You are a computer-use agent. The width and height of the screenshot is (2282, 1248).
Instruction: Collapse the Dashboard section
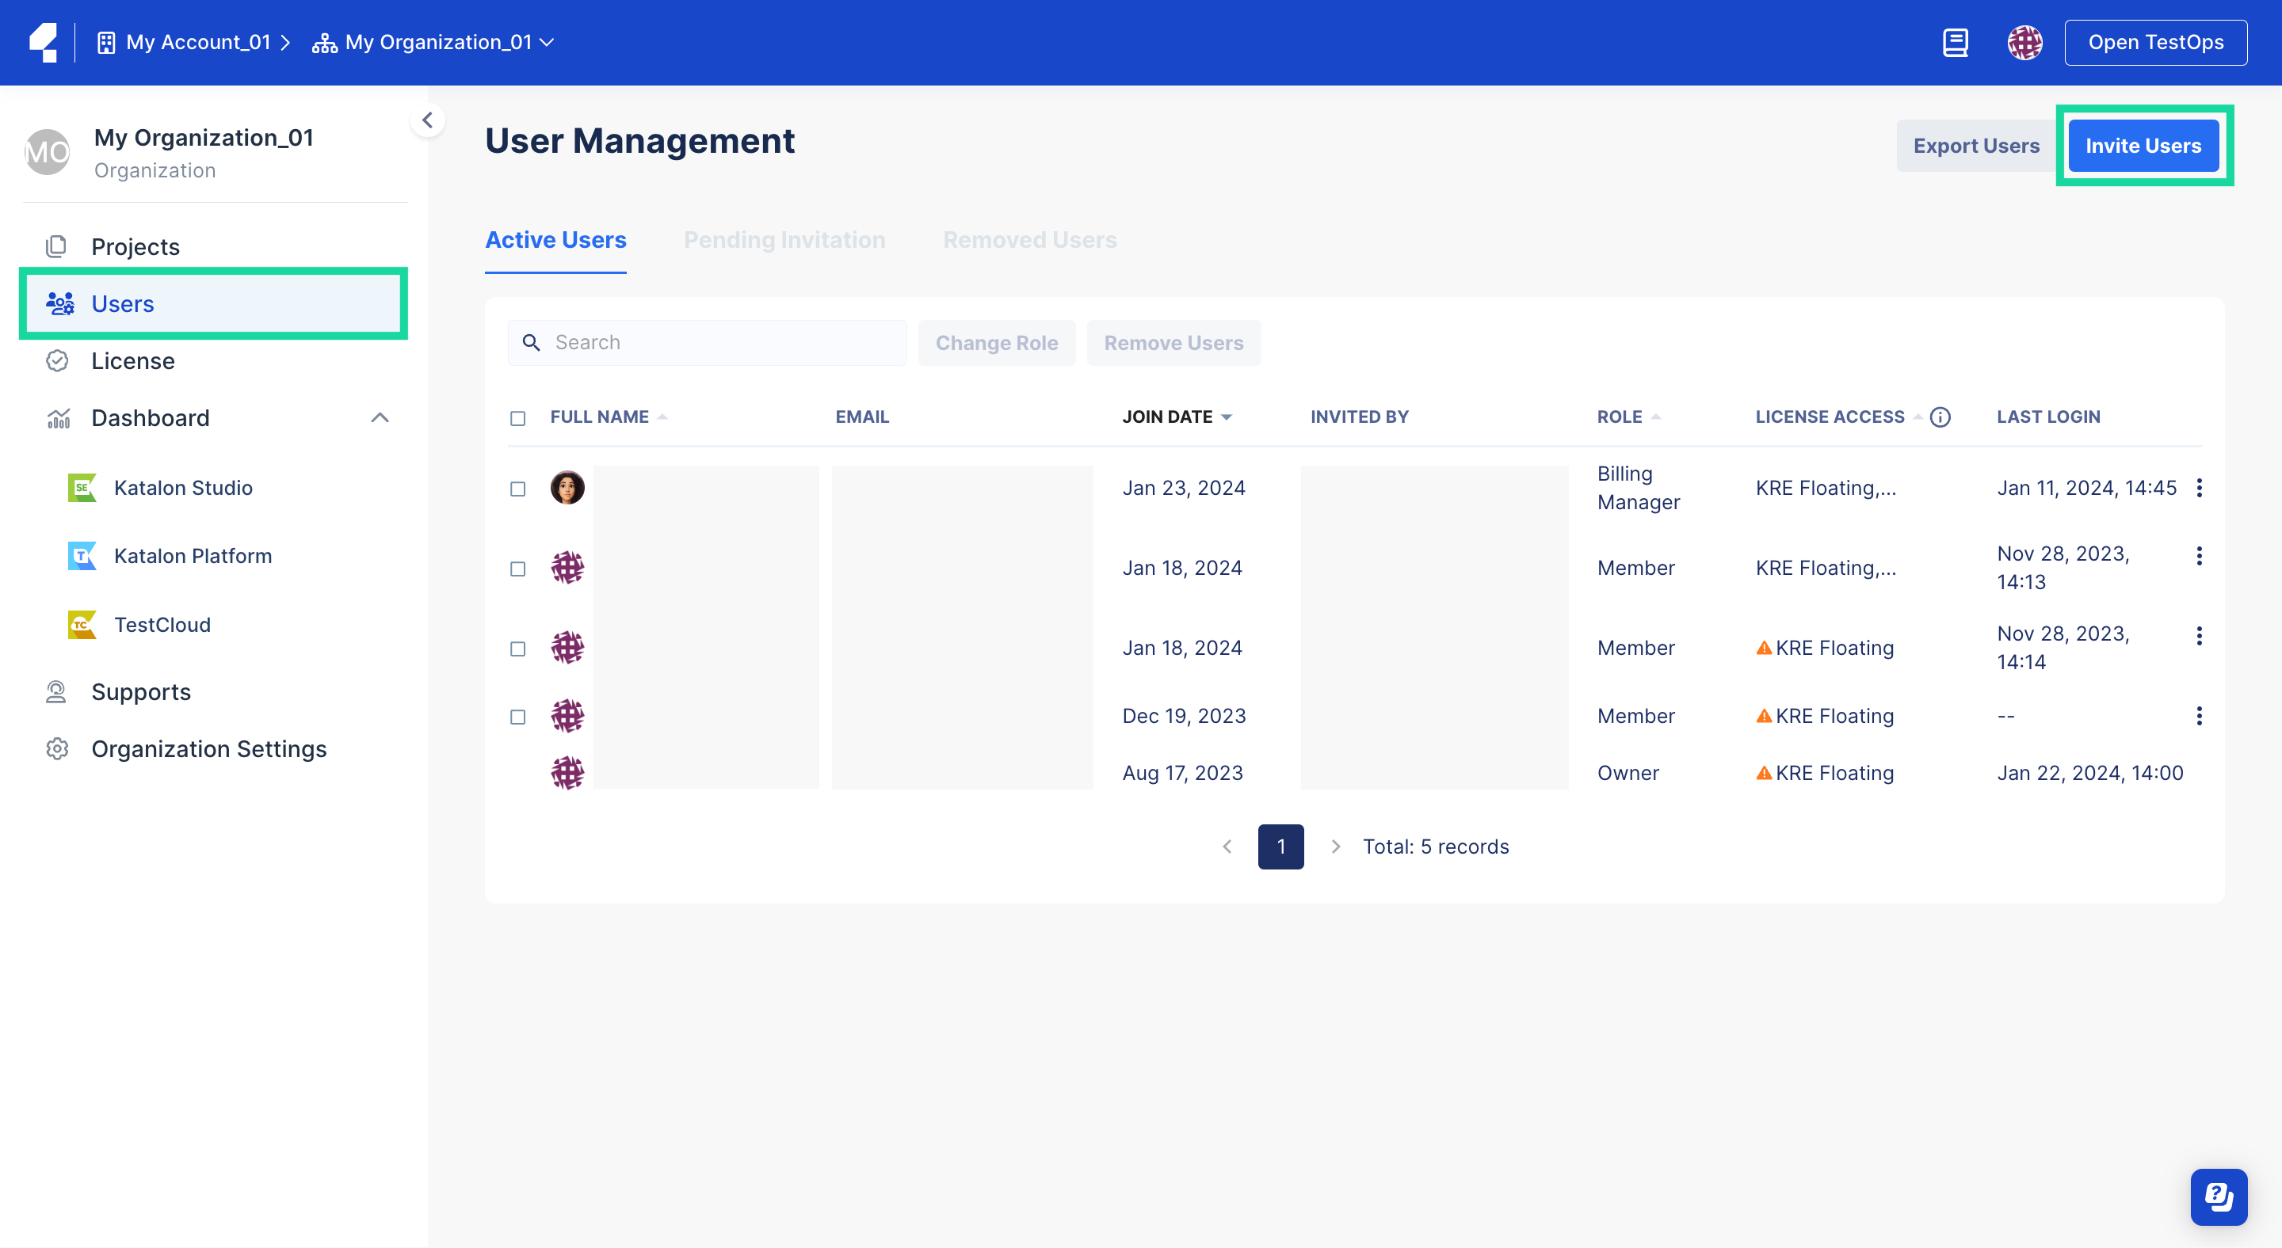pyautogui.click(x=380, y=417)
